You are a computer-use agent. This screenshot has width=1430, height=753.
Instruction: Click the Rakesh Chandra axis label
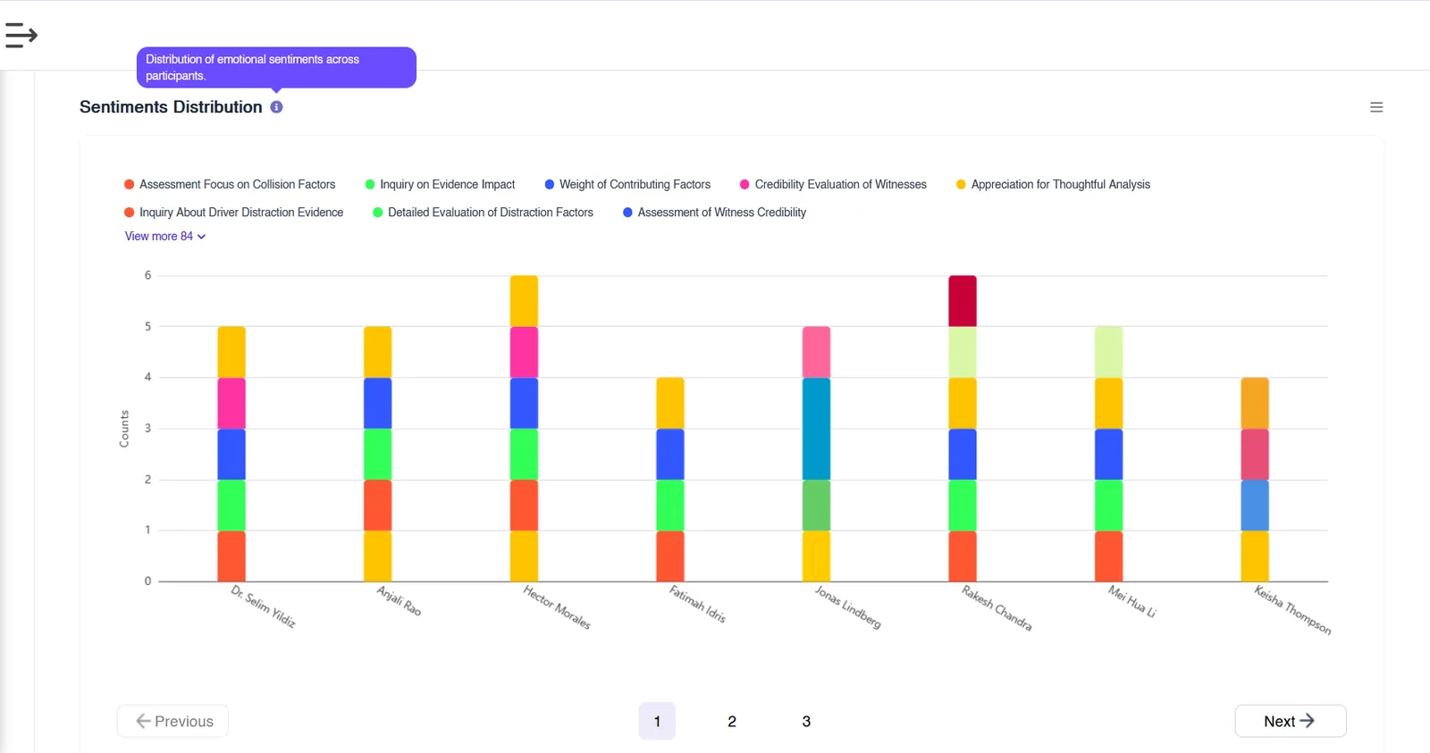coord(997,608)
